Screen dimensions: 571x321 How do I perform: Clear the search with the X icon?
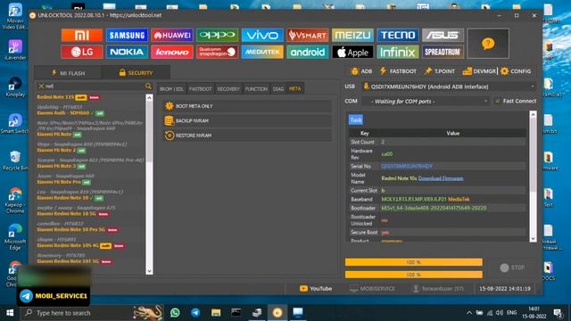click(41, 86)
